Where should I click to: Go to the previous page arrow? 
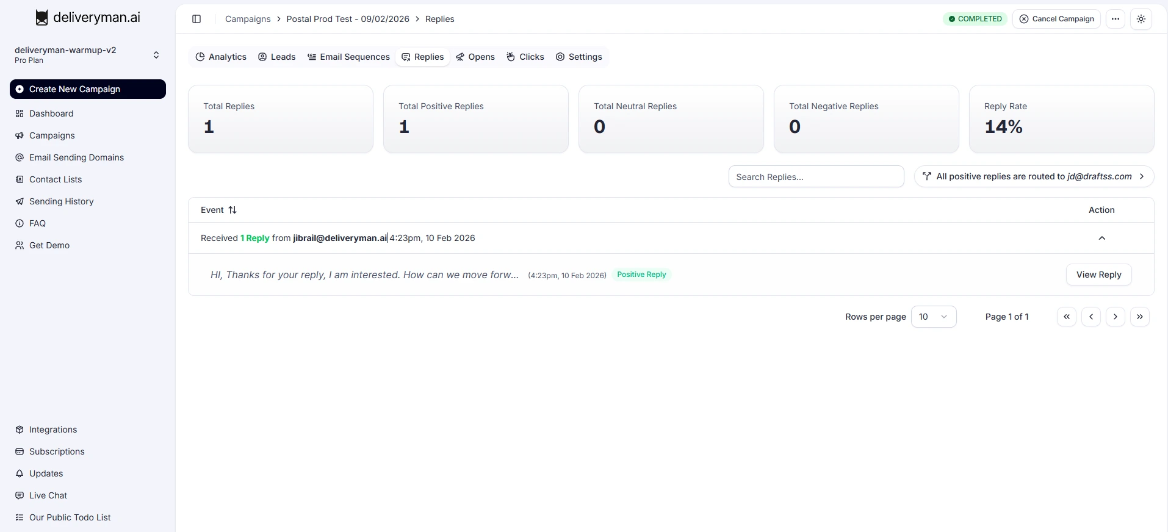click(x=1090, y=317)
